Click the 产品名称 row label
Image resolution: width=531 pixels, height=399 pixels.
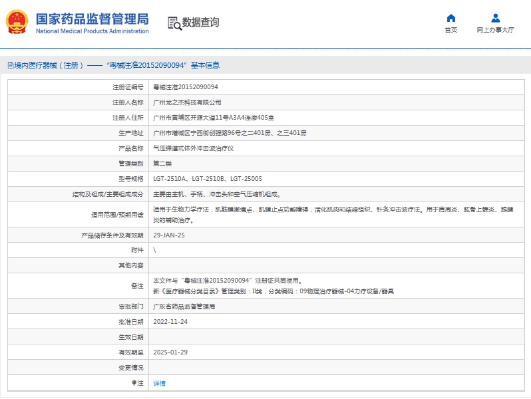click(131, 148)
